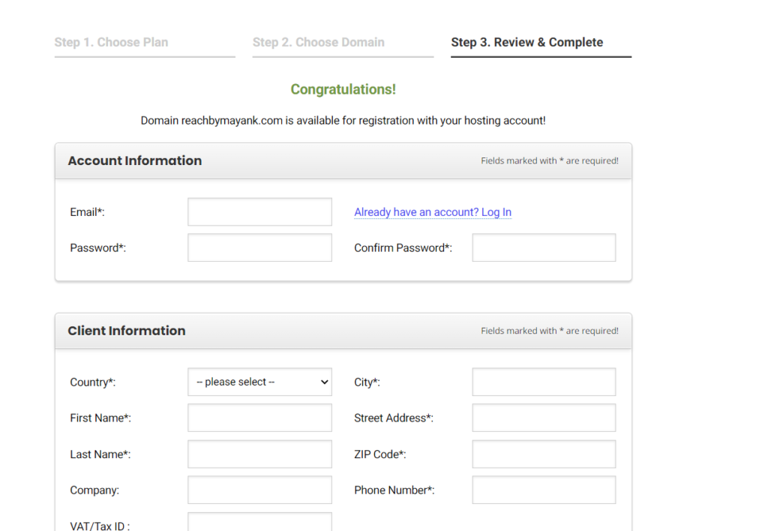Select the VAT/Tax ID input field
Screen dimensions: 768x531
(259, 522)
